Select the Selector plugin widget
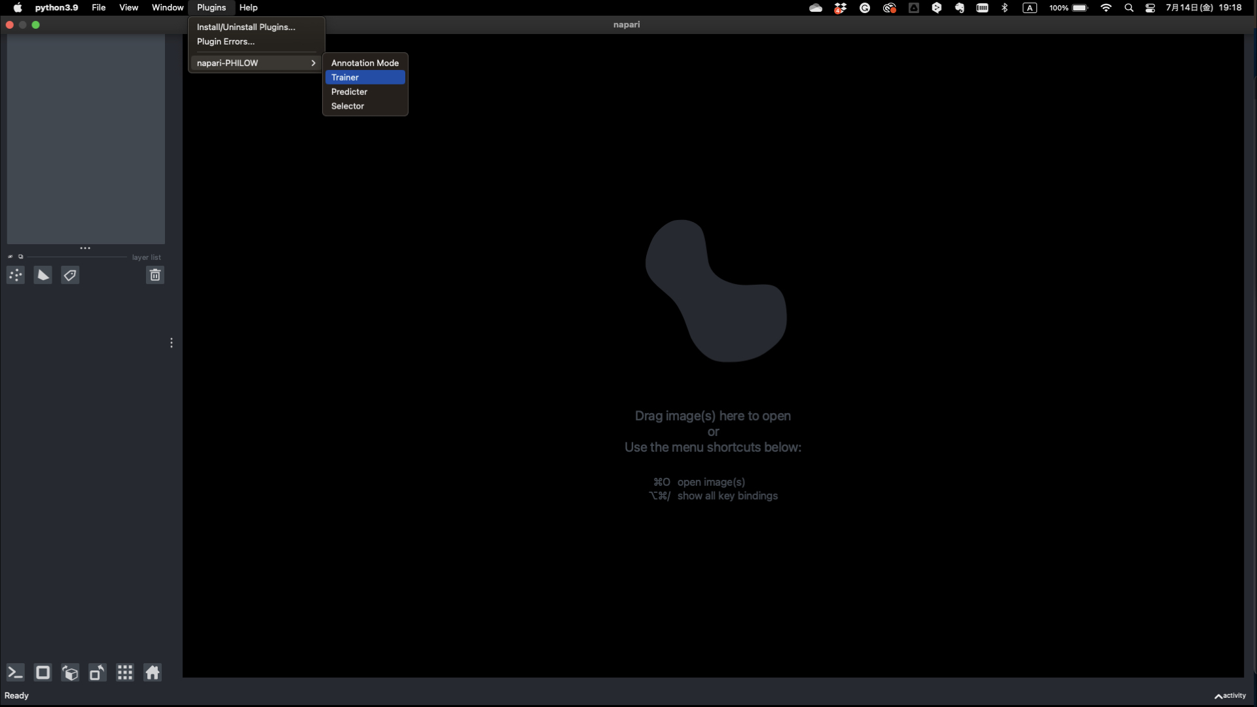 365,106
